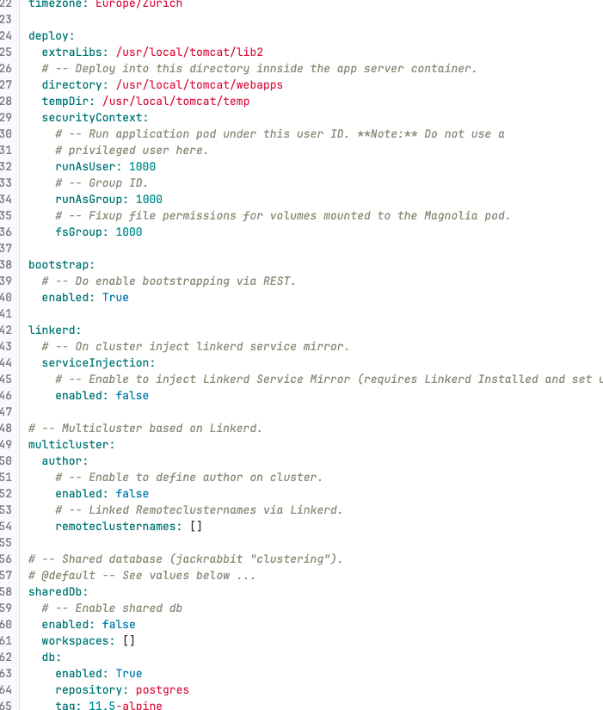Click line number 38 in the gutter
This screenshot has height=710, width=603.
[x=6, y=265]
